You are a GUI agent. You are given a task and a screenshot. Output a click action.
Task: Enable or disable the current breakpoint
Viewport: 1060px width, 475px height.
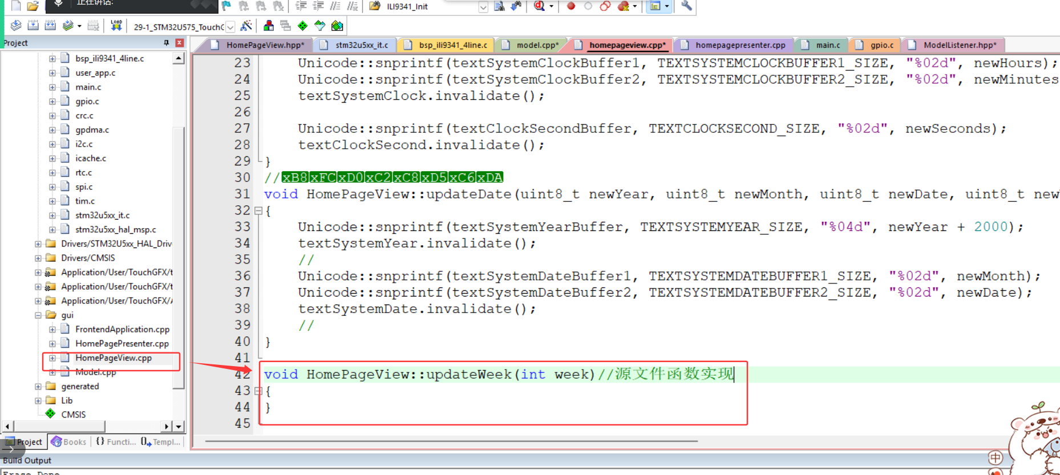588,6
